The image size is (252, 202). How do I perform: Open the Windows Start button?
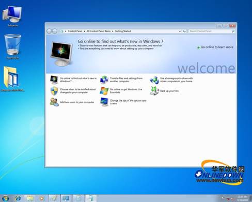6,198
